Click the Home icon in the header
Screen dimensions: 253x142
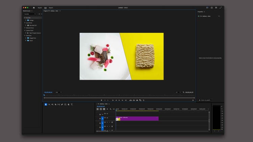[x=34, y=7]
